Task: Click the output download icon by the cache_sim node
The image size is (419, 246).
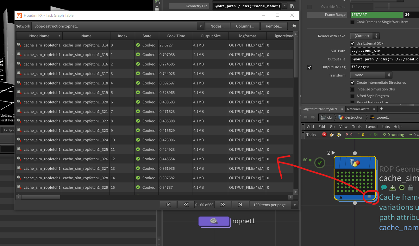Action: click(393, 188)
